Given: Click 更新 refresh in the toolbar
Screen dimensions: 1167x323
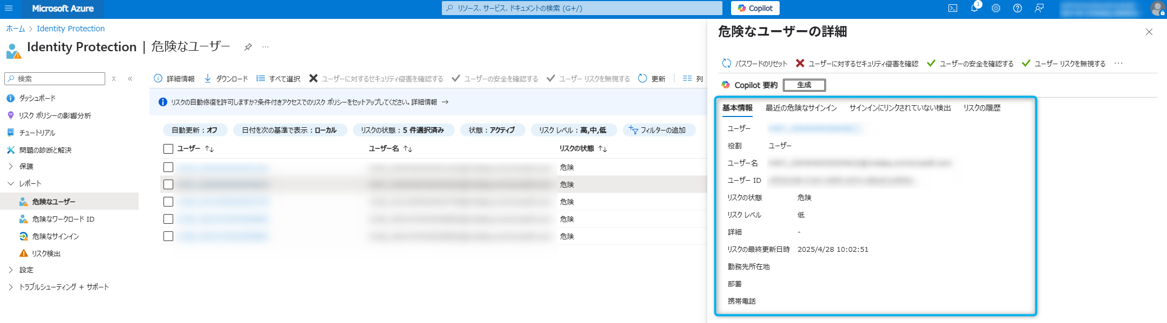Looking at the screenshot, I should pyautogui.click(x=652, y=79).
